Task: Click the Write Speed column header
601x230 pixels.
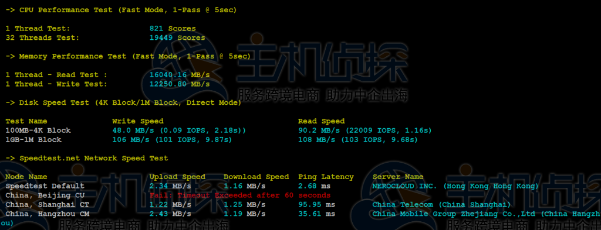Action: [137, 121]
